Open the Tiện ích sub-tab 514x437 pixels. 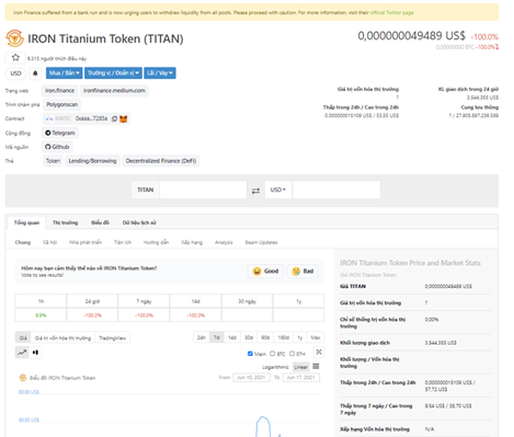(123, 242)
